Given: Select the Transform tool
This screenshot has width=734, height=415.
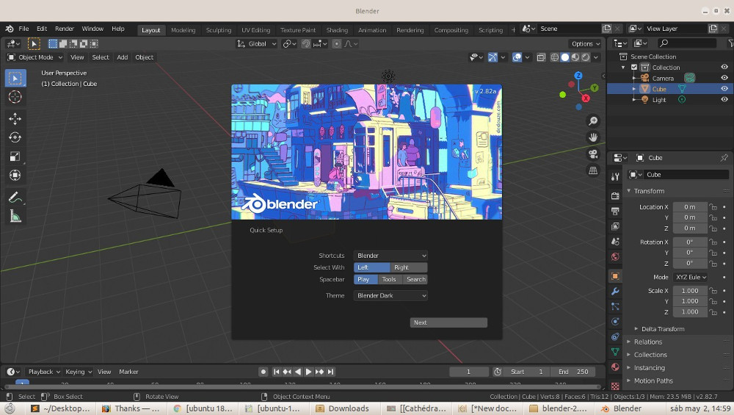Looking at the screenshot, I should point(15,175).
